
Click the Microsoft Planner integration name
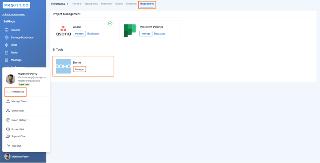[151, 27]
